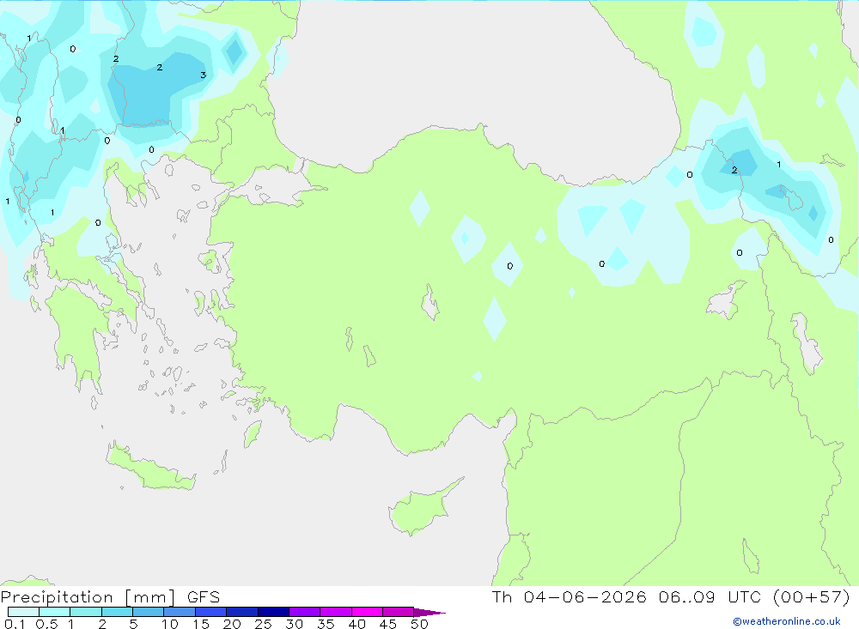Click the 45–50 mm legend color swatch
Screen dimensions: 859x629
399,612
